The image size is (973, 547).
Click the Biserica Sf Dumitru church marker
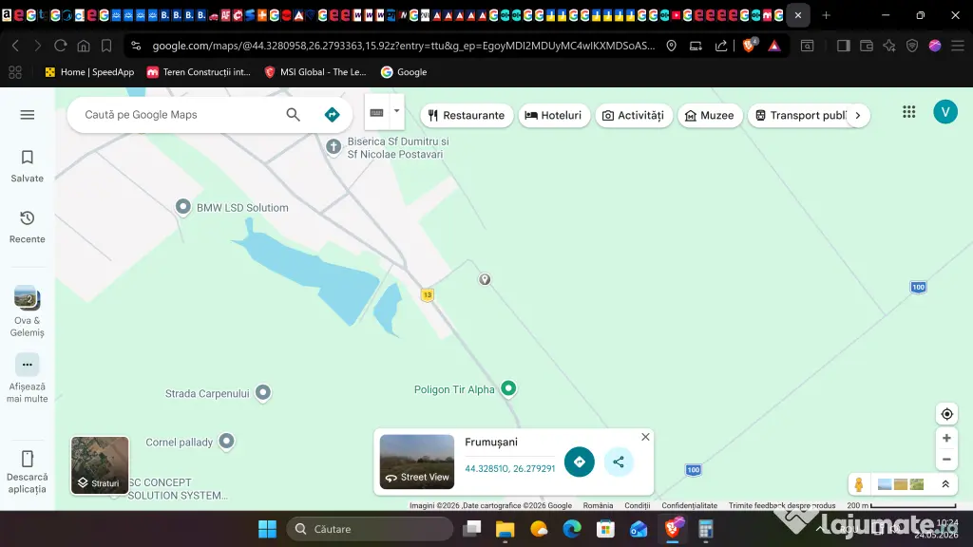(334, 147)
